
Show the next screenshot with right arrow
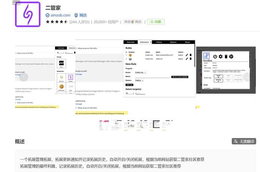[x=247, y=77]
